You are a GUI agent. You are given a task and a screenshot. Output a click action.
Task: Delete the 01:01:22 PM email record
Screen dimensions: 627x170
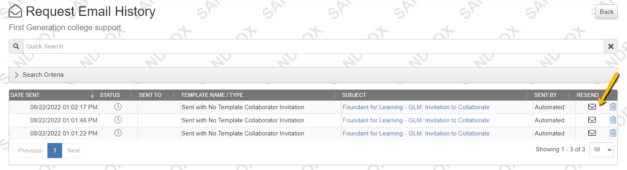(x=613, y=133)
